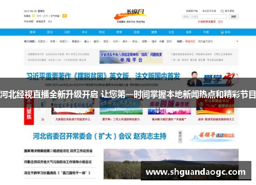
Task: Select 邯郸 in the local channels row
Action: pyautogui.click(x=144, y=41)
